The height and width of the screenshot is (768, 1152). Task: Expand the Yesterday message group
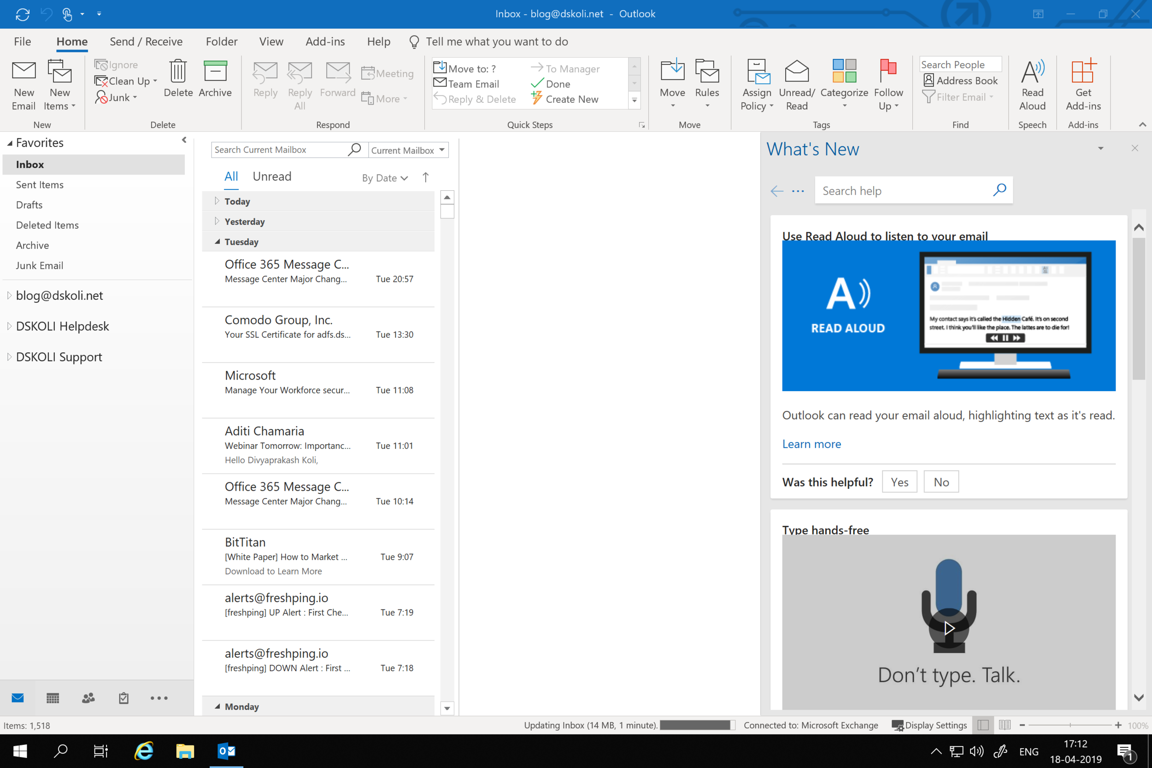[217, 221]
